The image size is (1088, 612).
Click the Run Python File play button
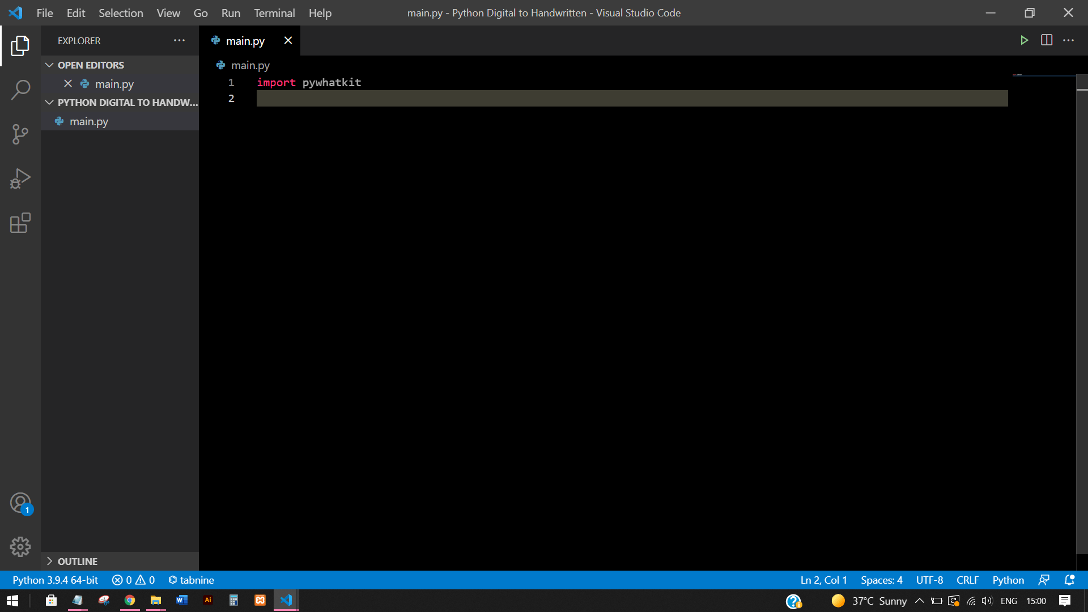1024,40
